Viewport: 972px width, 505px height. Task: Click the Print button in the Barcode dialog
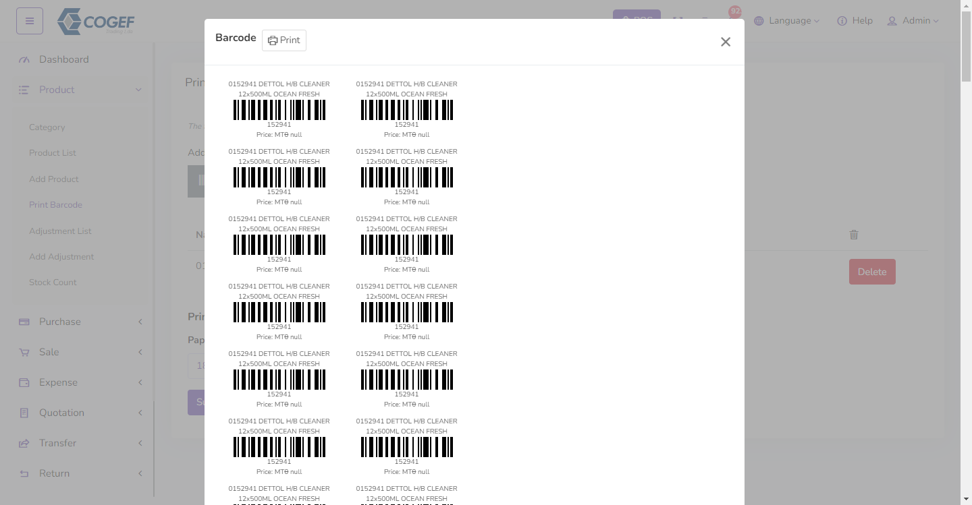[x=284, y=40]
